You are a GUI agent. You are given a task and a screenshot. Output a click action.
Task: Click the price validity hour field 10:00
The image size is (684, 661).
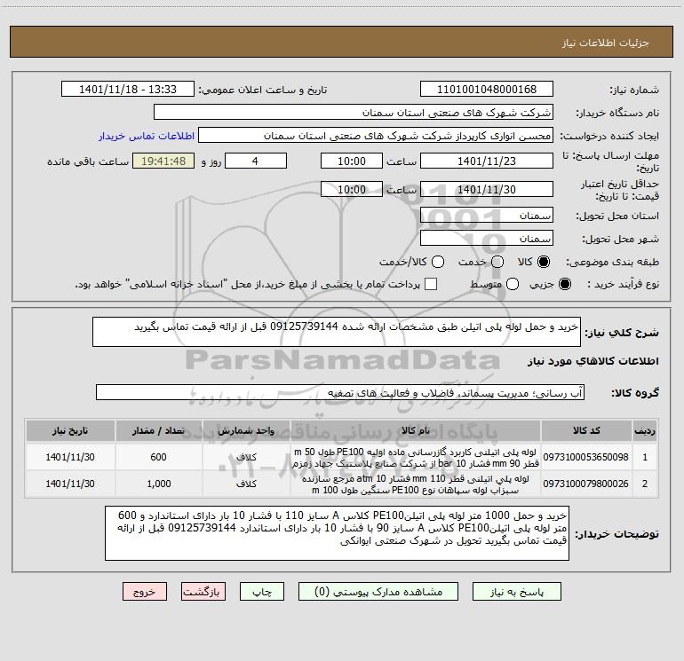coord(352,189)
